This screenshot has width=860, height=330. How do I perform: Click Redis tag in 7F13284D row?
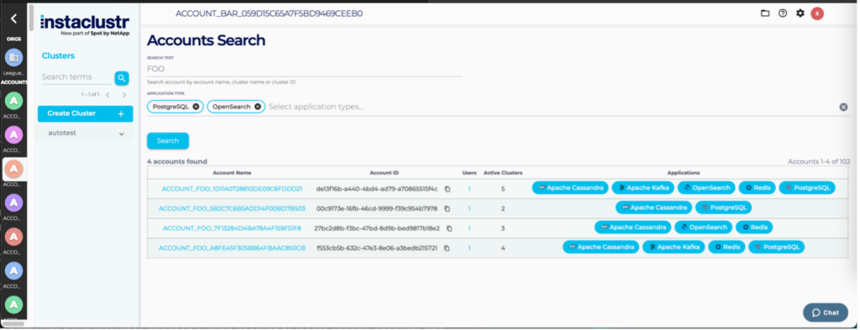point(754,227)
